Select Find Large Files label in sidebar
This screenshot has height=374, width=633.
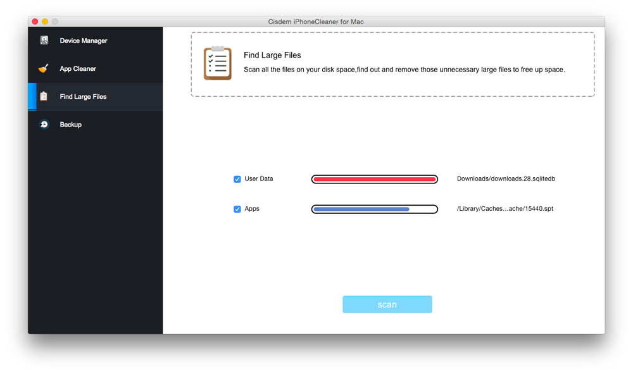point(83,97)
